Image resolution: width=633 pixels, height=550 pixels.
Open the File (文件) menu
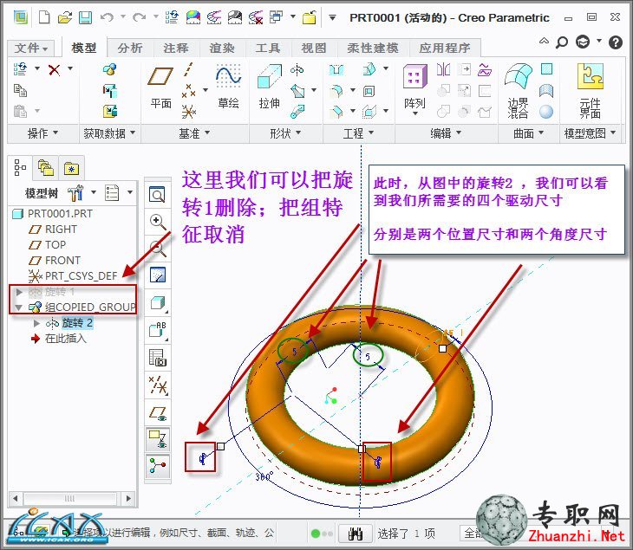click(31, 49)
